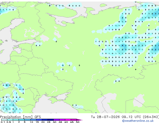Click the 0.1–0.5 mm legend swatch

click(x=4, y=120)
